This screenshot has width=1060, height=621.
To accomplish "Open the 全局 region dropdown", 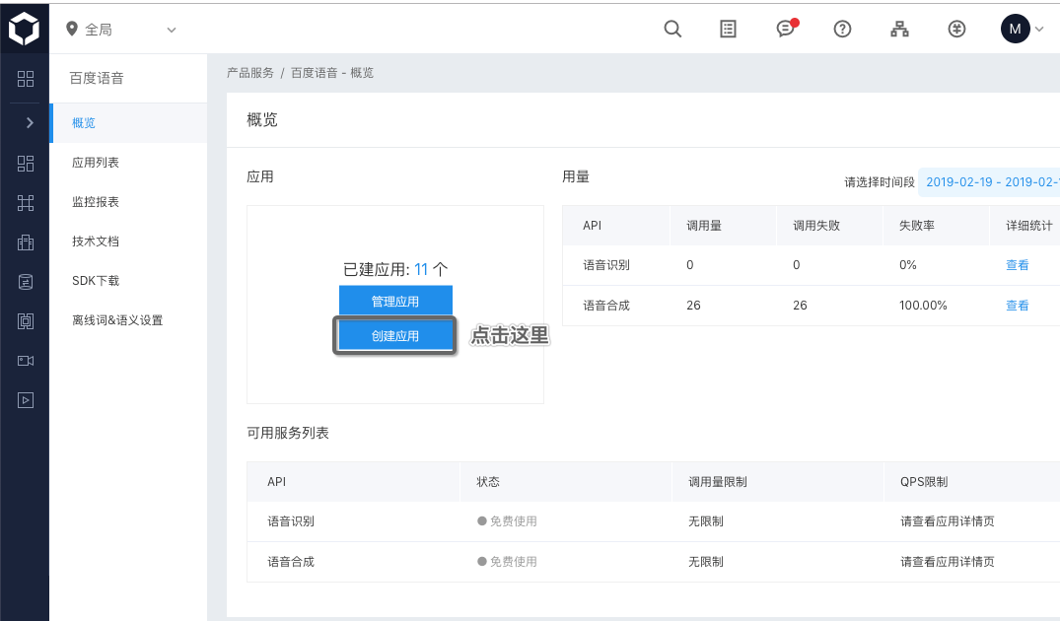I will click(x=121, y=30).
